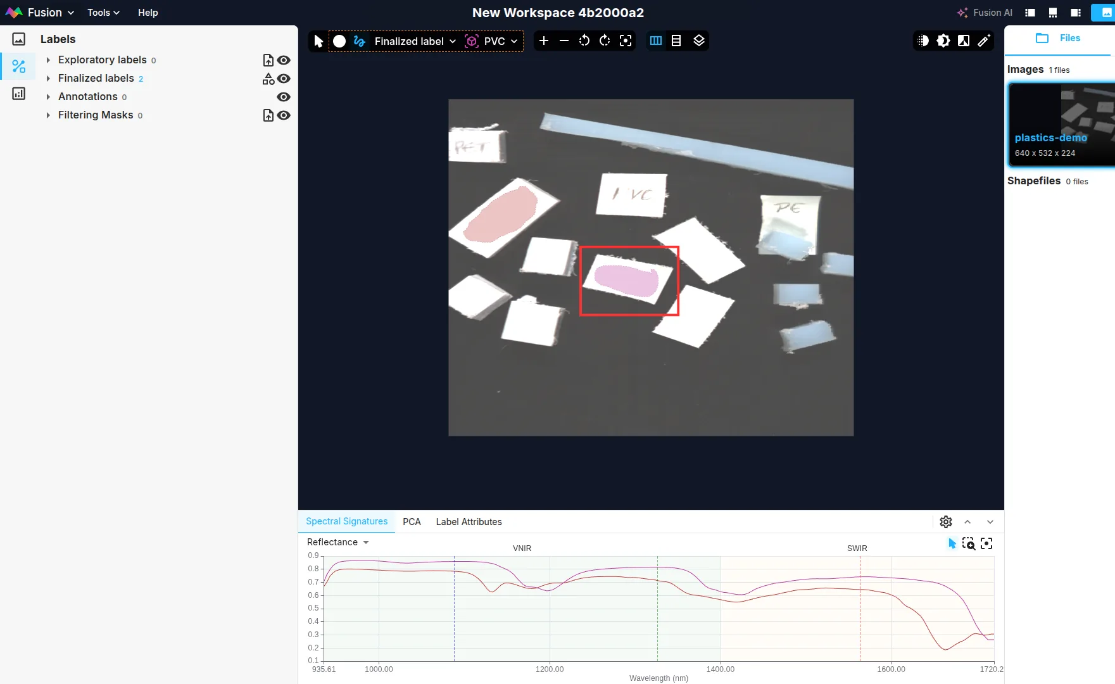Open the Tools menu
Viewport: 1115px width, 684px height.
point(103,13)
